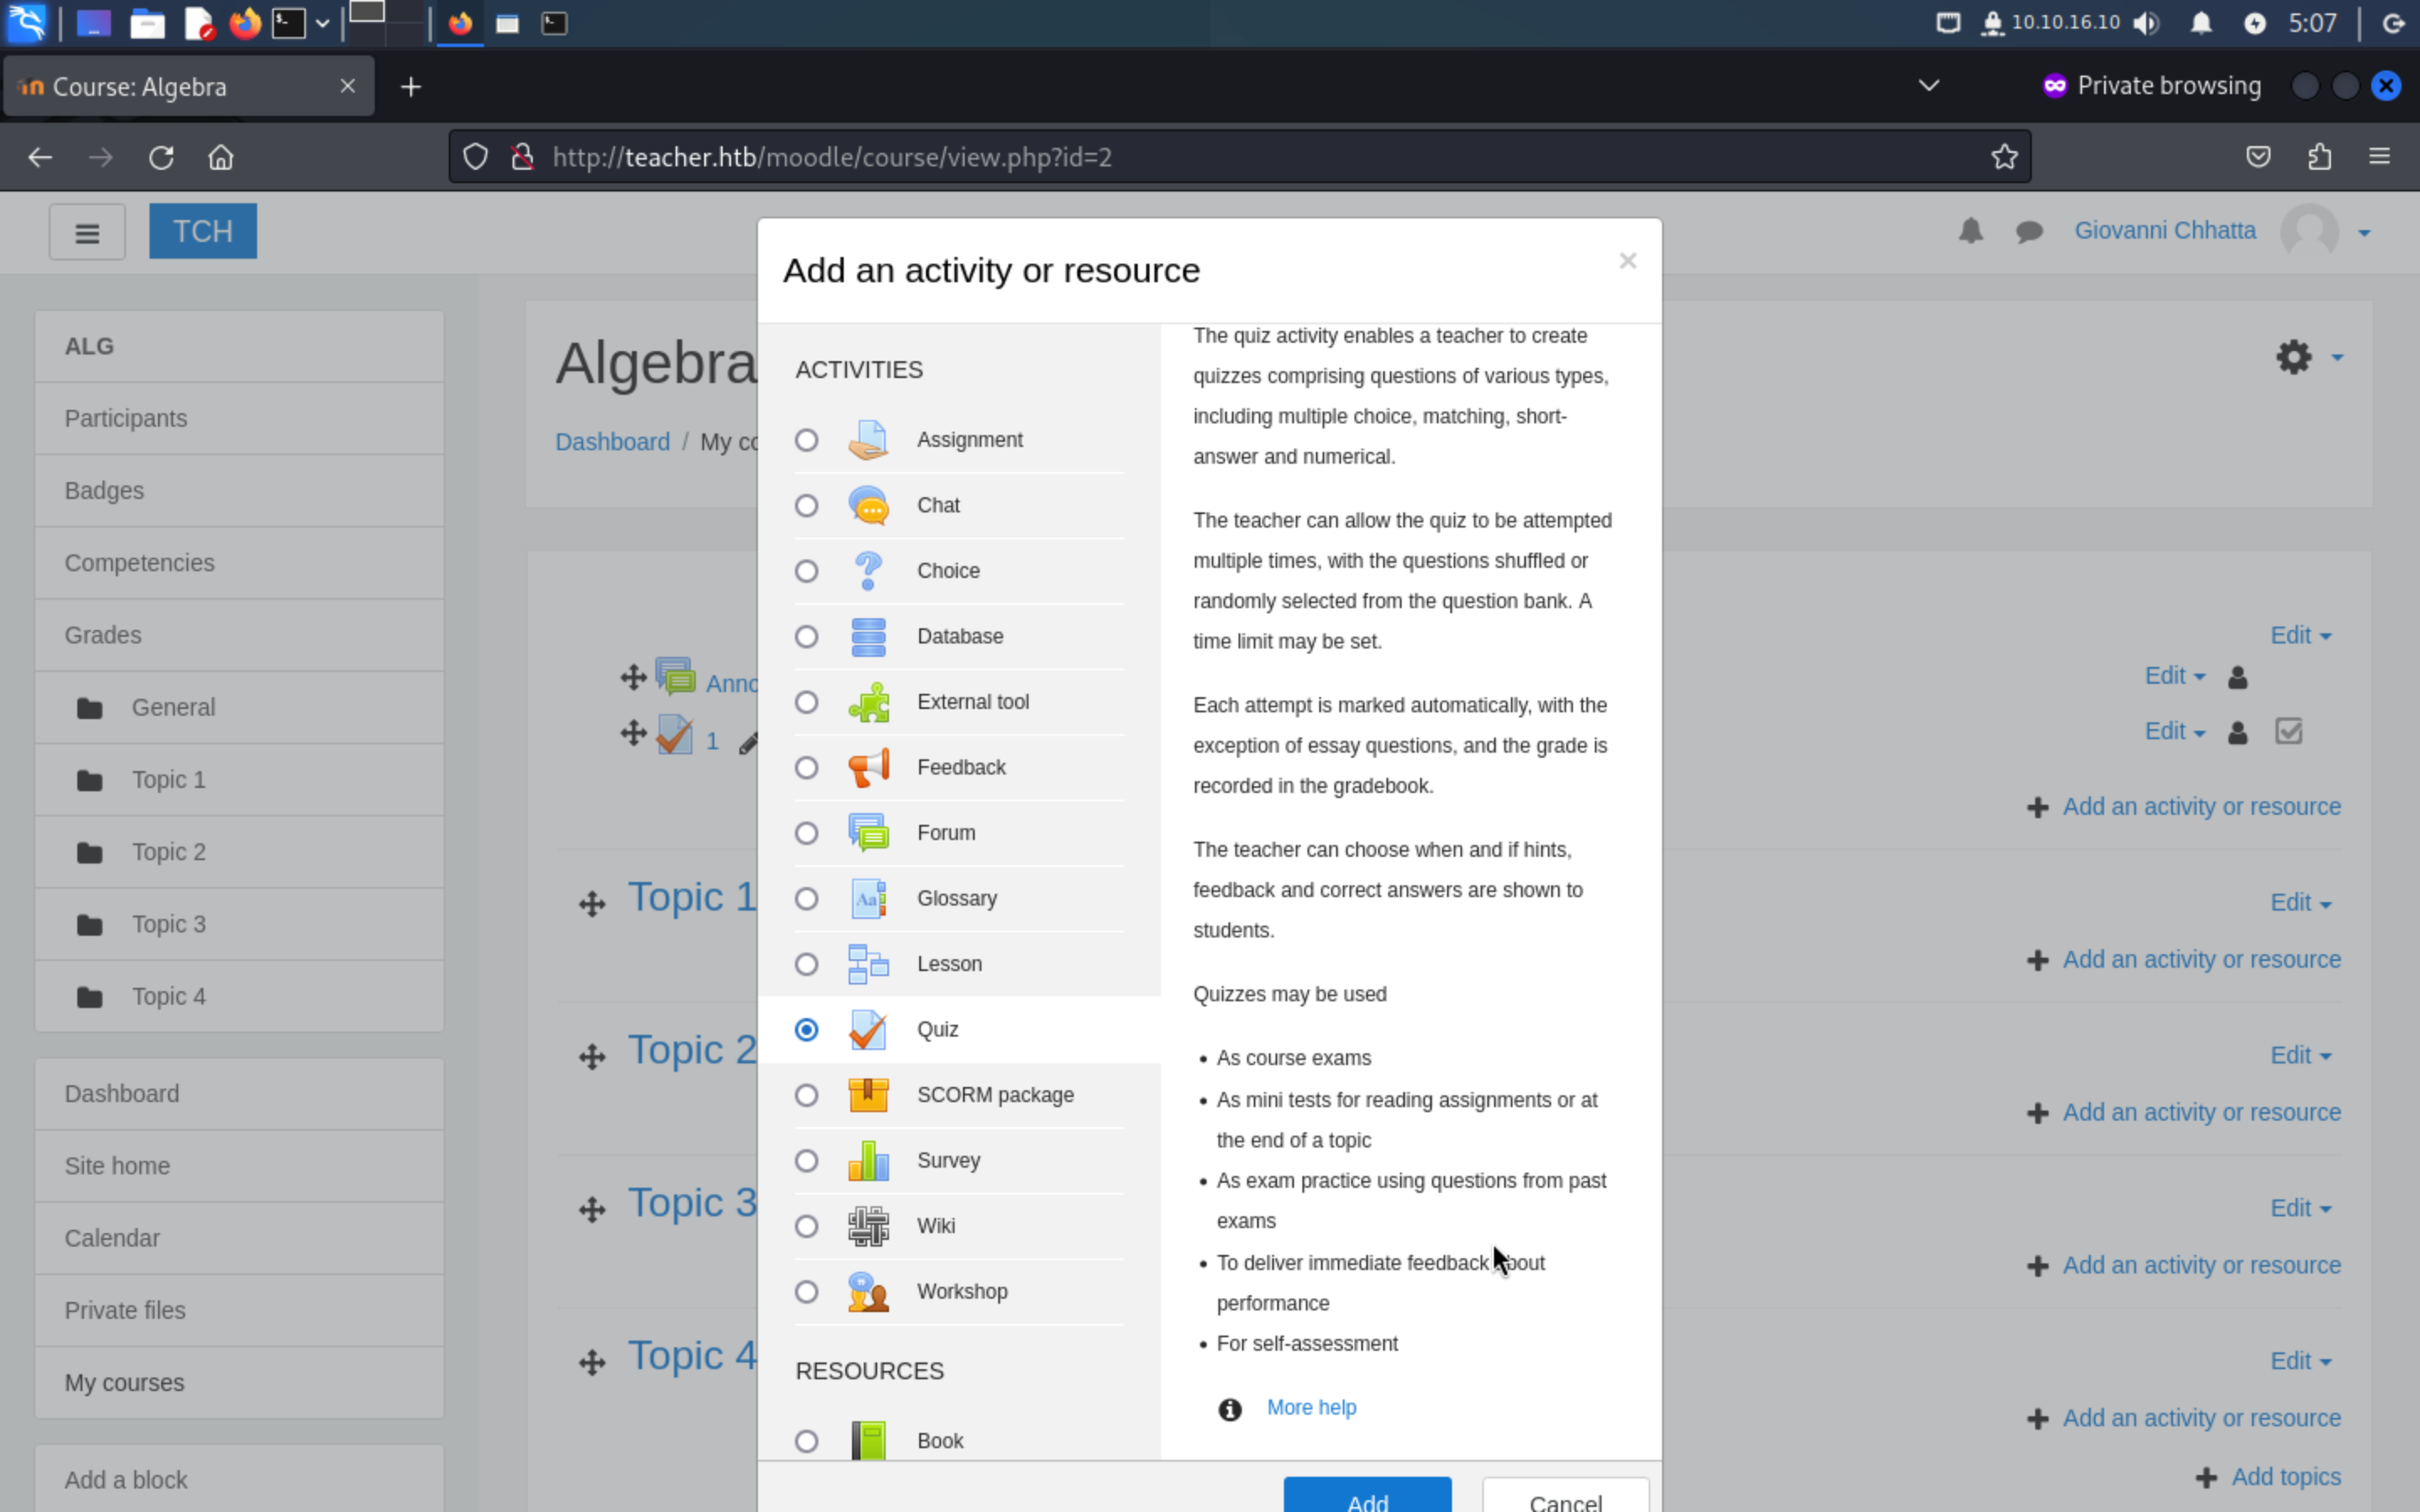
Task: Select the Workshop activity radio button
Action: tap(806, 1292)
